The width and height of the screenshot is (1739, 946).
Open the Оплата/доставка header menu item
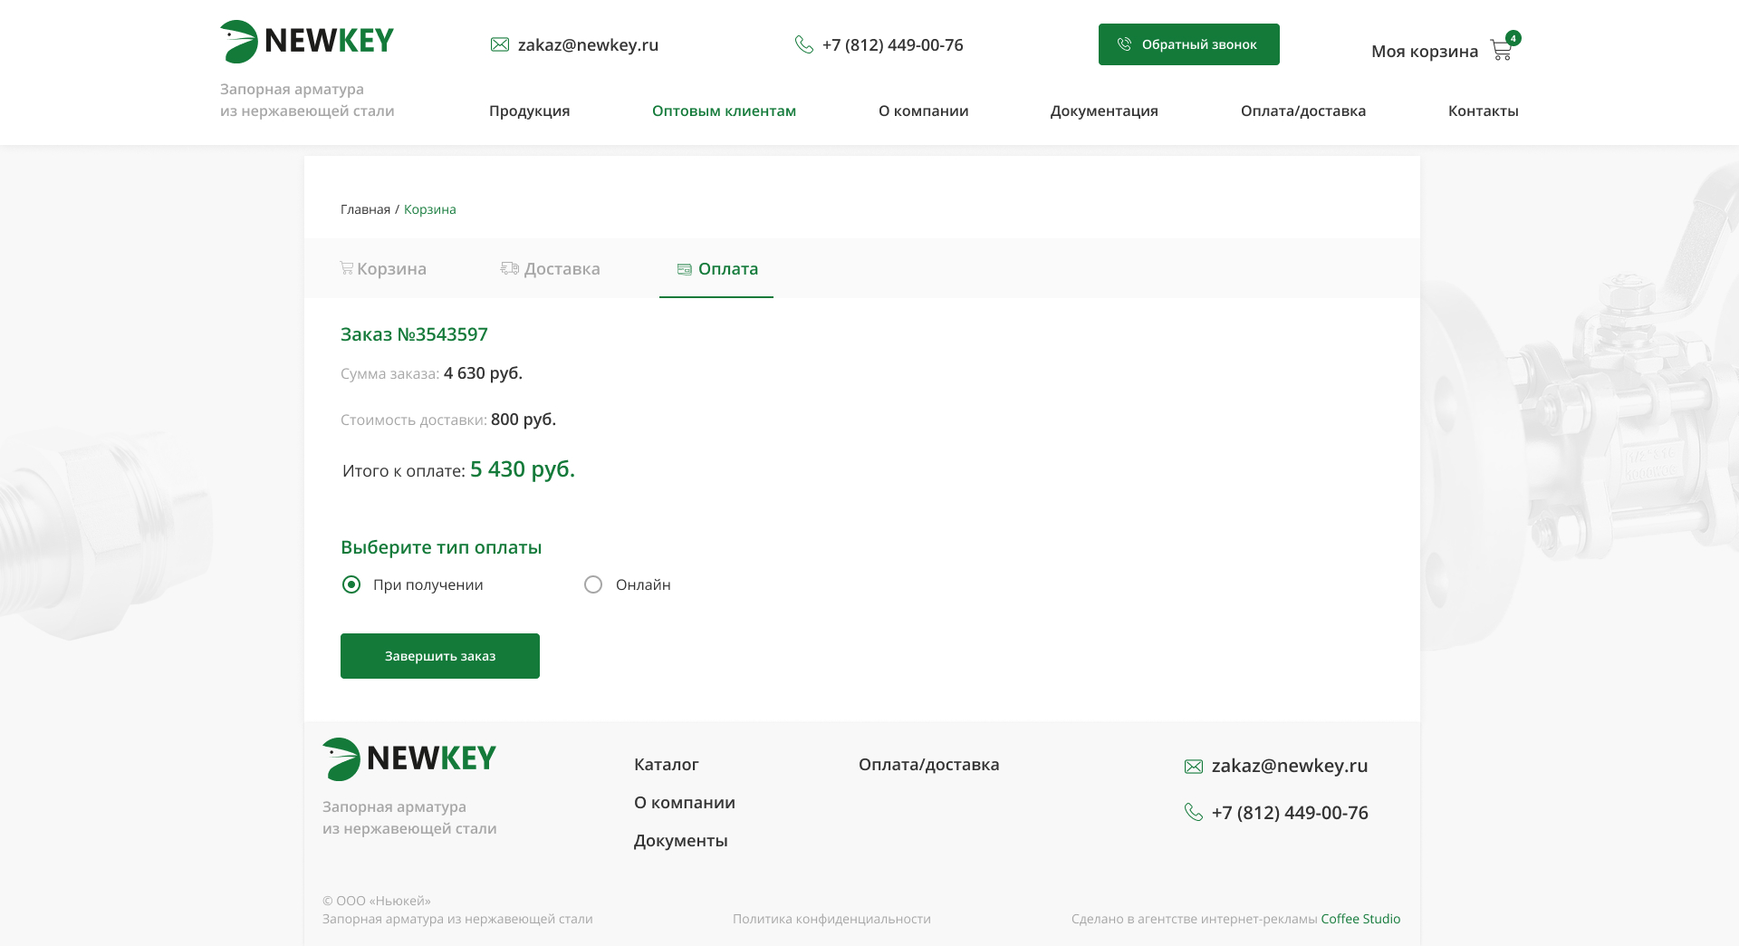coord(1303,111)
